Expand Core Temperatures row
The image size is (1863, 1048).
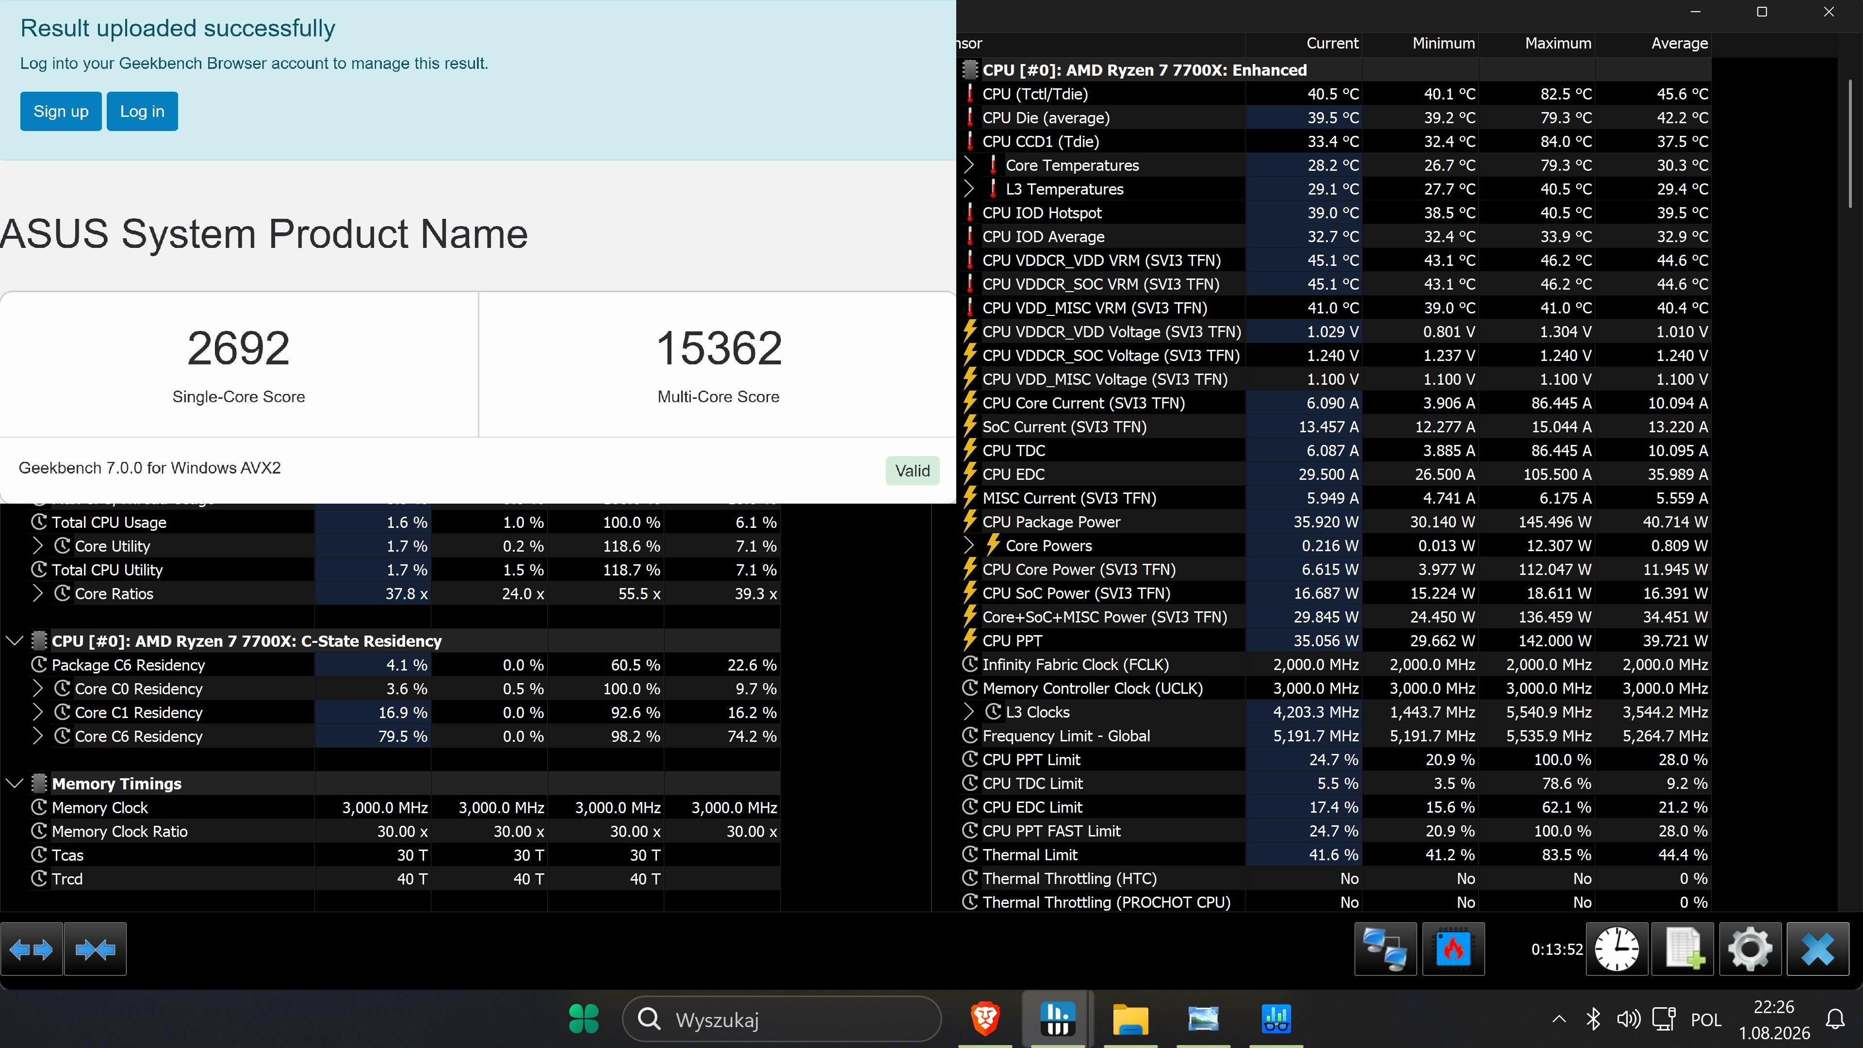coord(969,165)
